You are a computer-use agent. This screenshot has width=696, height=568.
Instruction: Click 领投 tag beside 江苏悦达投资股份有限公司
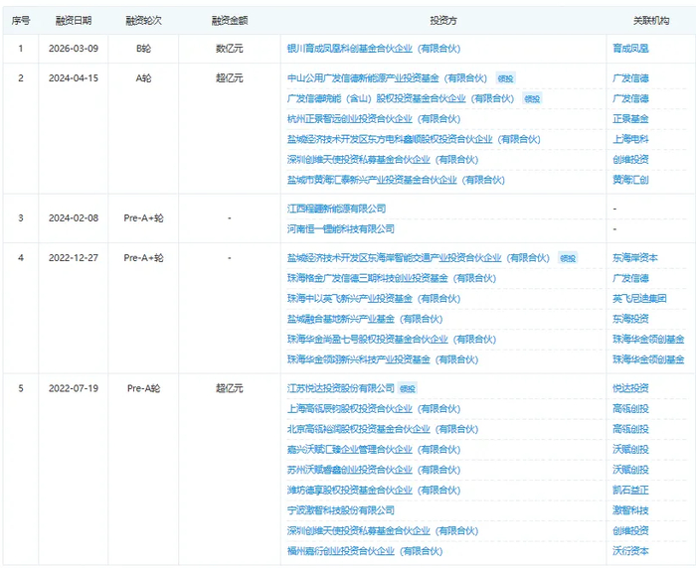tap(408, 389)
